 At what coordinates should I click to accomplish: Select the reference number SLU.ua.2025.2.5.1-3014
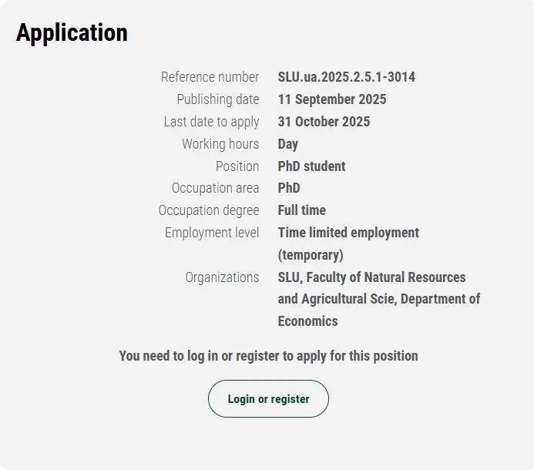pos(346,77)
